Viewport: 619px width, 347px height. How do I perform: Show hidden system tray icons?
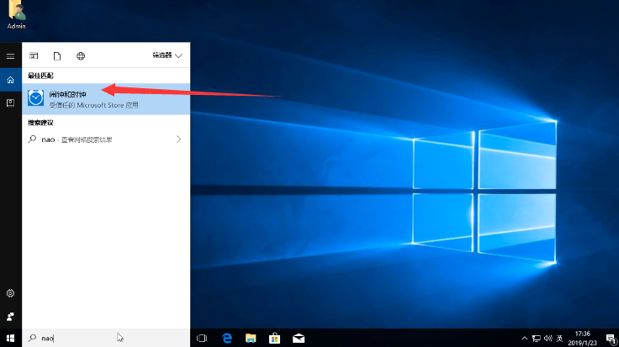tap(526, 338)
